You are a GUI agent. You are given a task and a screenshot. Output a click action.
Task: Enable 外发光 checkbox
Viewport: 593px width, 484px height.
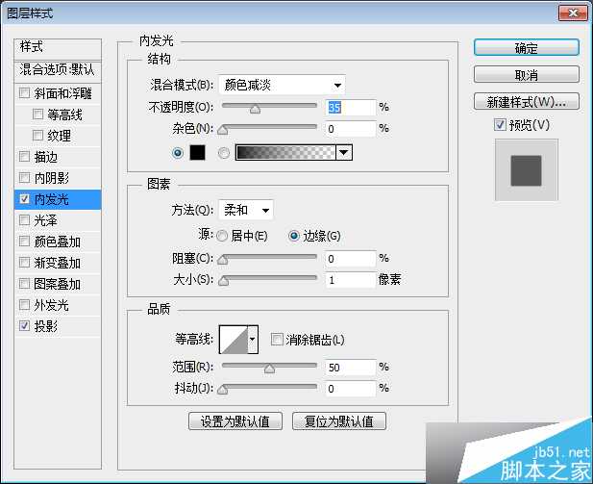(x=25, y=304)
